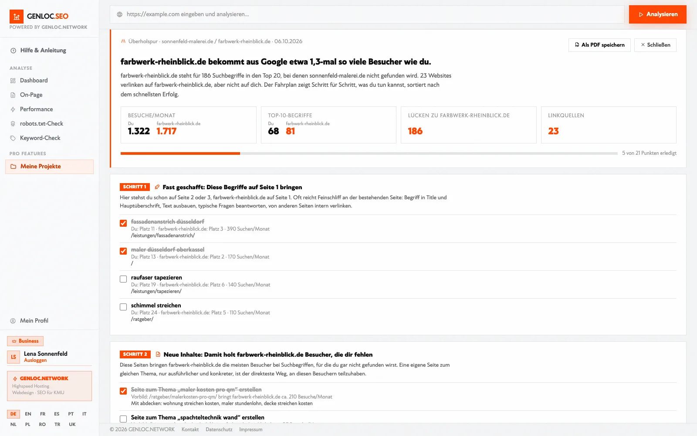Open the Kontakt footer link

point(190,430)
